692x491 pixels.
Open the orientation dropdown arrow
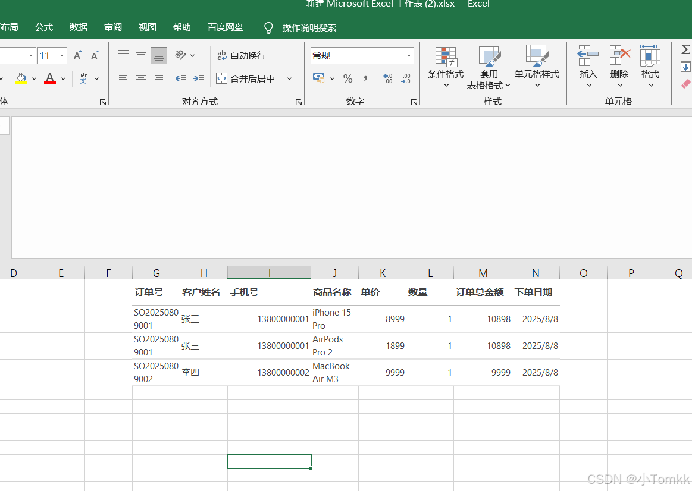click(x=192, y=55)
